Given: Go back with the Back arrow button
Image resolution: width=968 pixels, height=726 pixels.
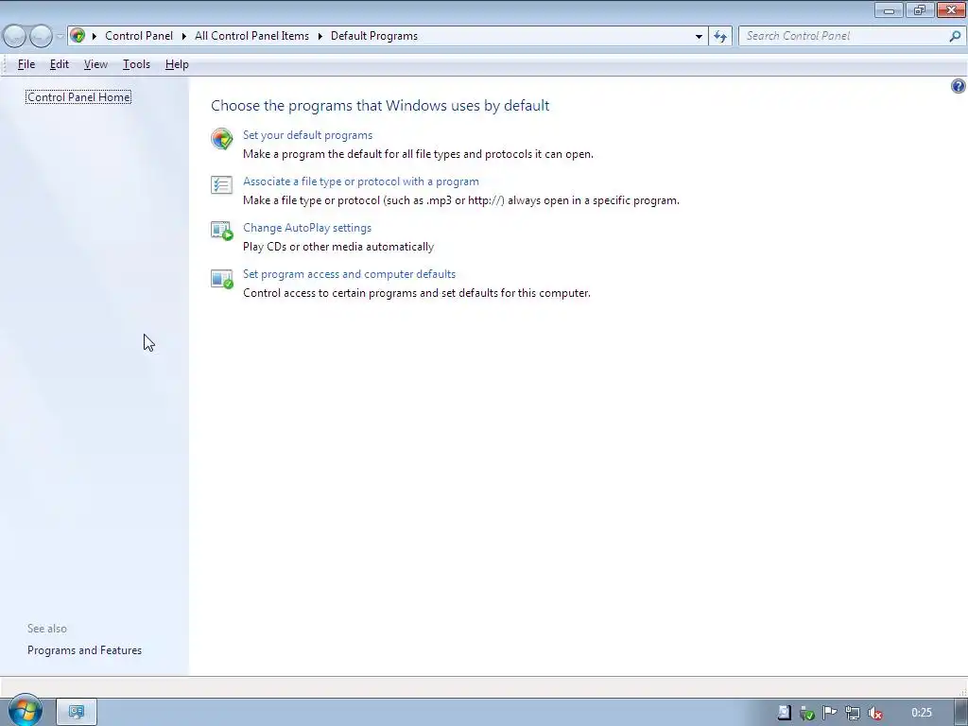Looking at the screenshot, I should [15, 36].
